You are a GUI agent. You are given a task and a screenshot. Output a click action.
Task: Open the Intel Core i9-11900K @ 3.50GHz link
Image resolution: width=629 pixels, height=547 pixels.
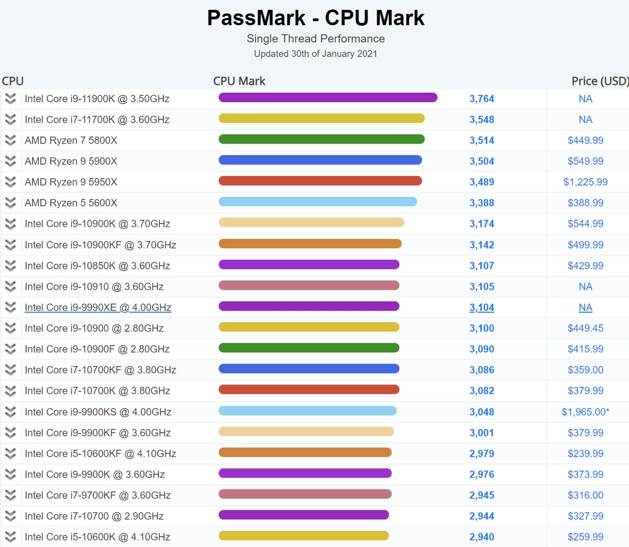(x=97, y=99)
